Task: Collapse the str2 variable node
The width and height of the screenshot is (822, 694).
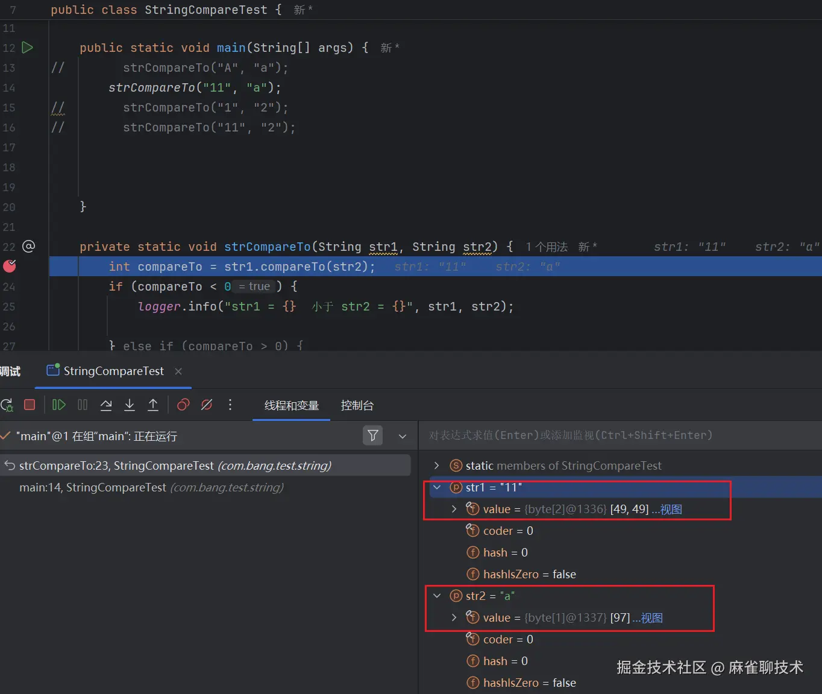Action: click(437, 596)
